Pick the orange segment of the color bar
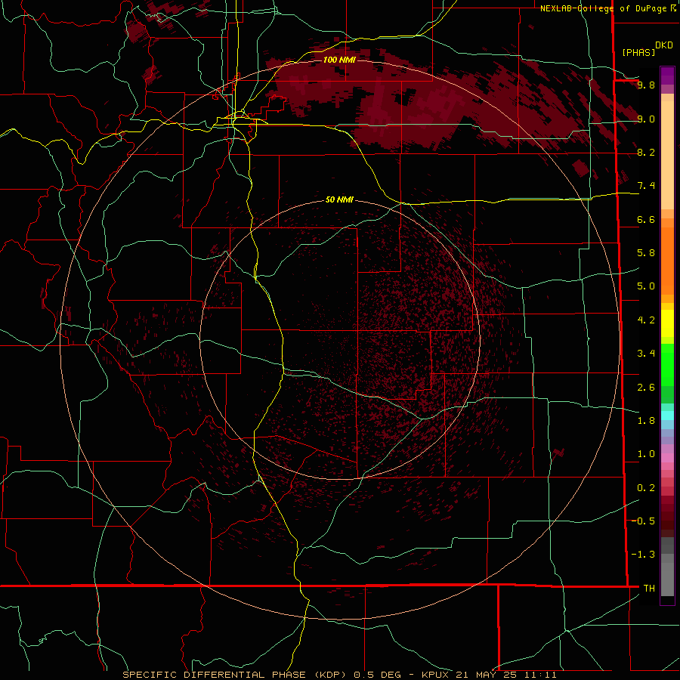 point(667,261)
